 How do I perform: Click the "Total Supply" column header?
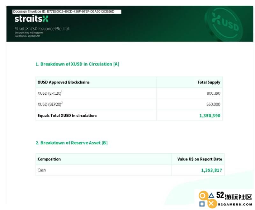(209, 82)
